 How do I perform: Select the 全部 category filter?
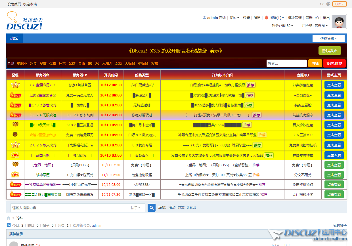point(11,63)
